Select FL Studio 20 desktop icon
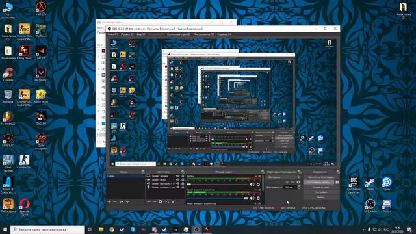This screenshot has height=234, width=416. [8, 118]
